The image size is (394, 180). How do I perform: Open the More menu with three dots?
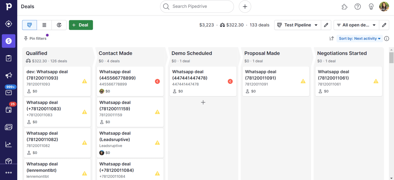(8, 173)
